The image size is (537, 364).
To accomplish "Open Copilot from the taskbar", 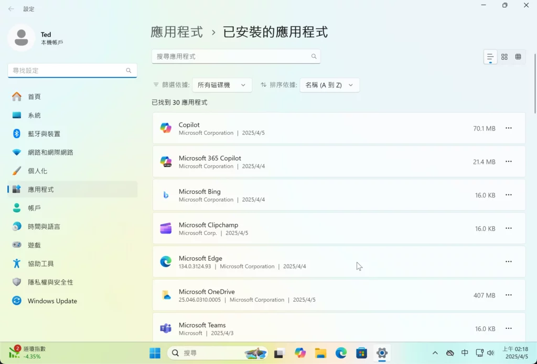I will pos(299,353).
